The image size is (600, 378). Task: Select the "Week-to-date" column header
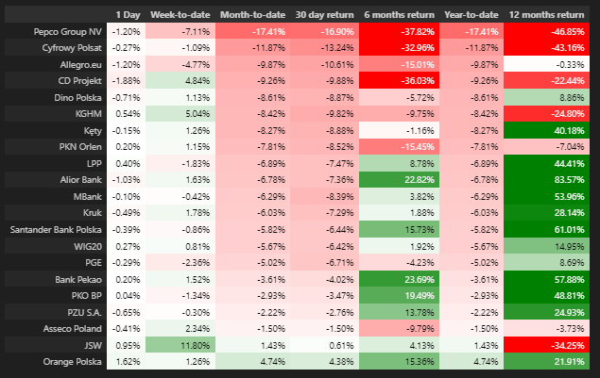click(x=180, y=15)
